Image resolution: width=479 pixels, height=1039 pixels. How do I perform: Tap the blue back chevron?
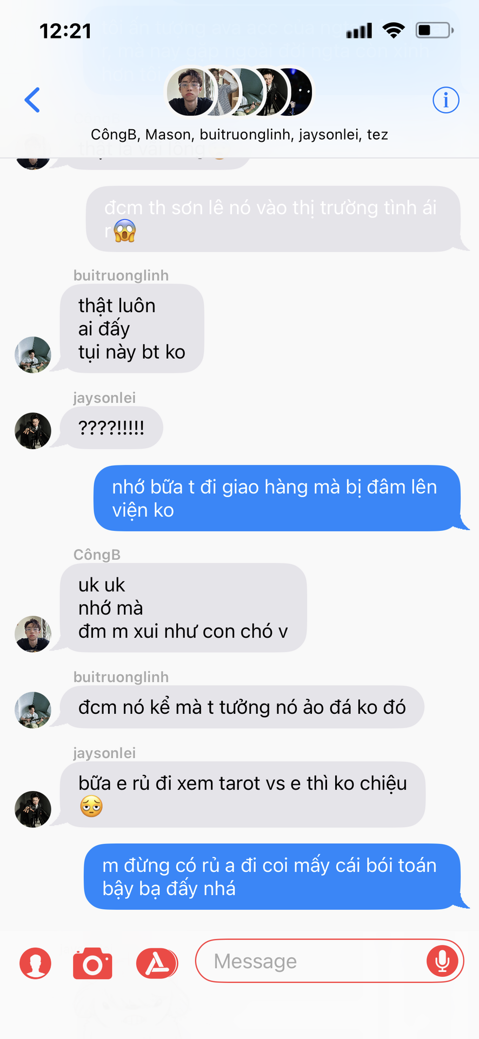(32, 100)
